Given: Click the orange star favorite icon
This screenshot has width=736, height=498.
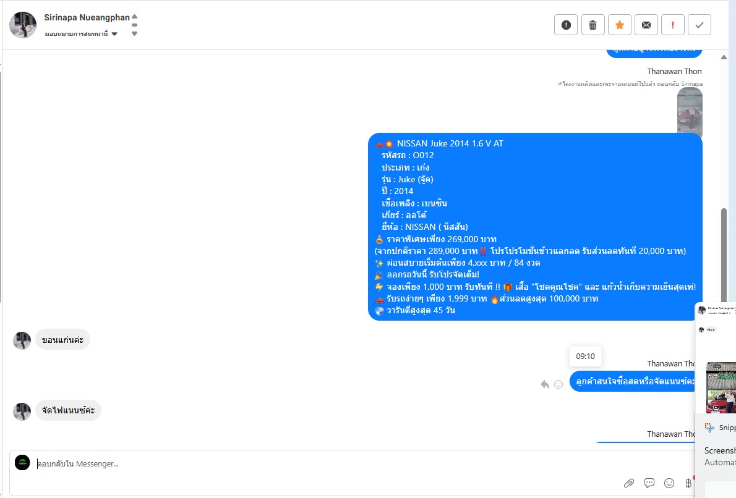Looking at the screenshot, I should coord(620,25).
